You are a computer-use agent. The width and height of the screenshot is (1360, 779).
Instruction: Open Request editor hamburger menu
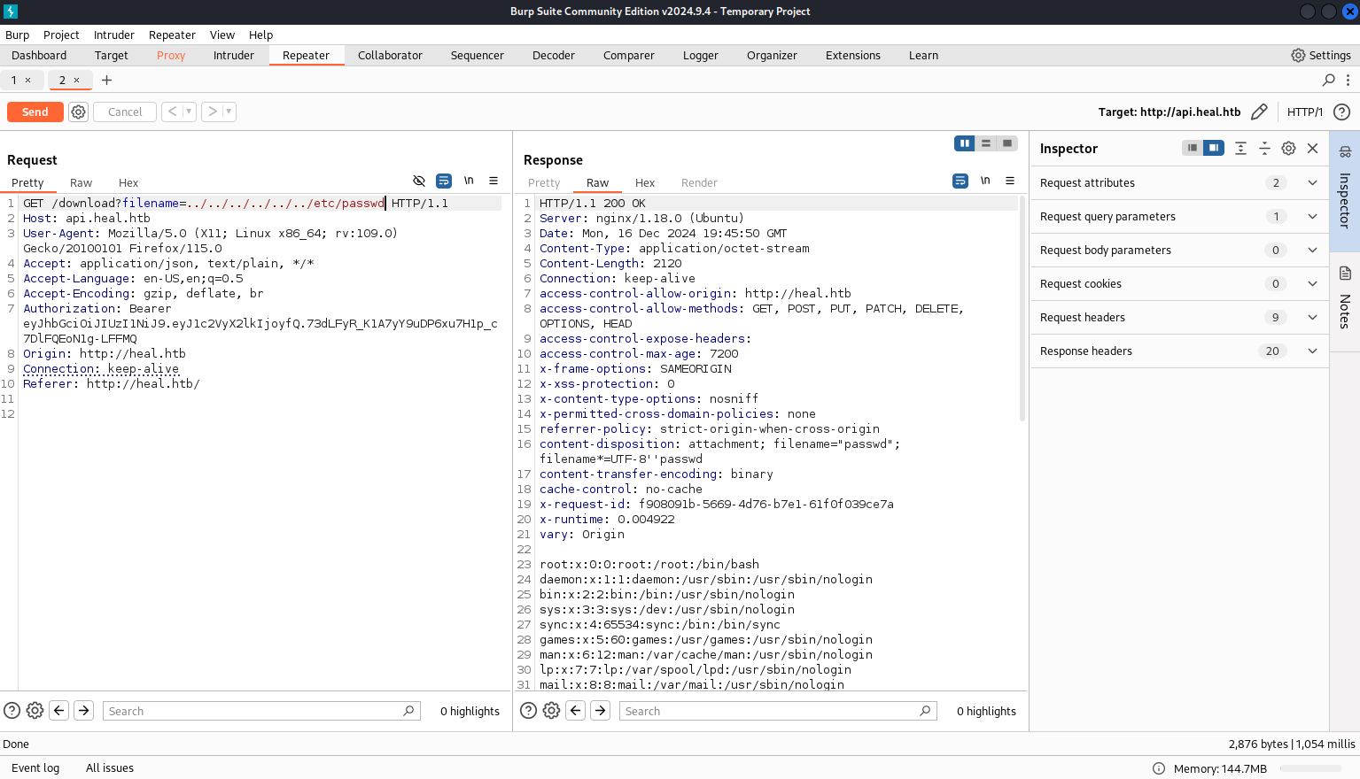(493, 181)
